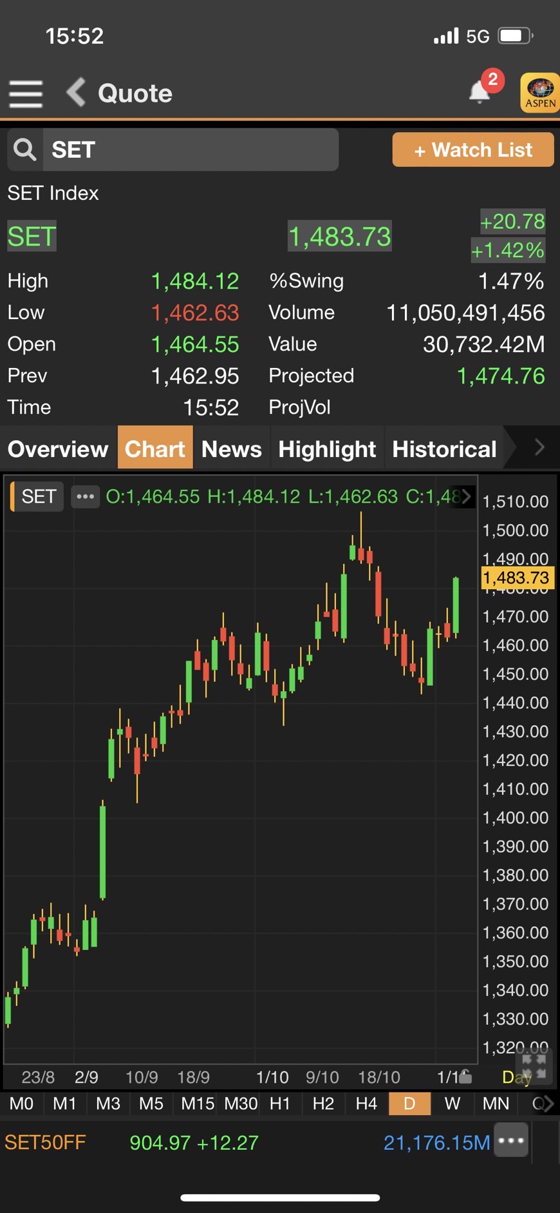This screenshot has width=560, height=1213.
Task: Open more options for SET50FF ticker
Action: tap(511, 1140)
